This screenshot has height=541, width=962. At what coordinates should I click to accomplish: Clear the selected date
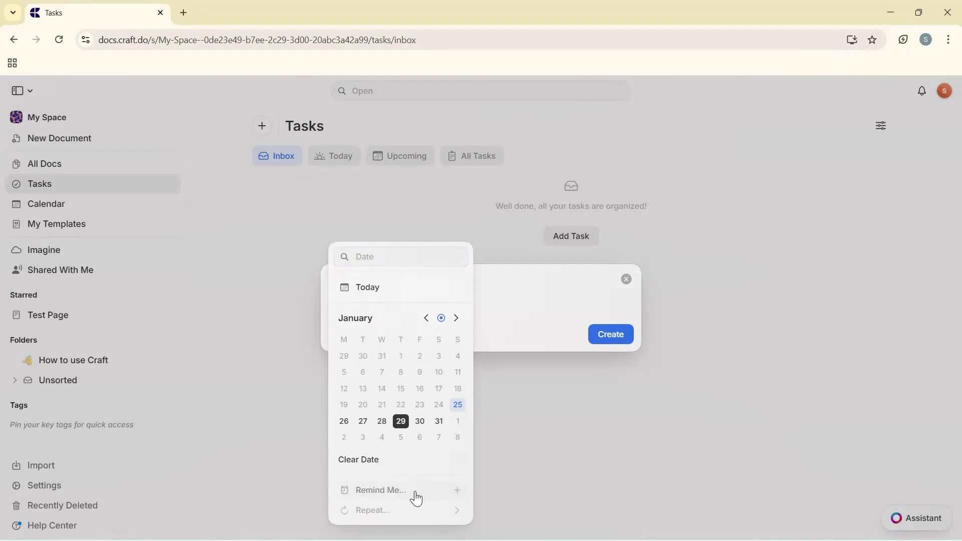coord(359,459)
